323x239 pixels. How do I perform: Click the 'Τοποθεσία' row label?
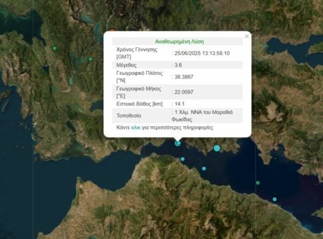(x=129, y=116)
